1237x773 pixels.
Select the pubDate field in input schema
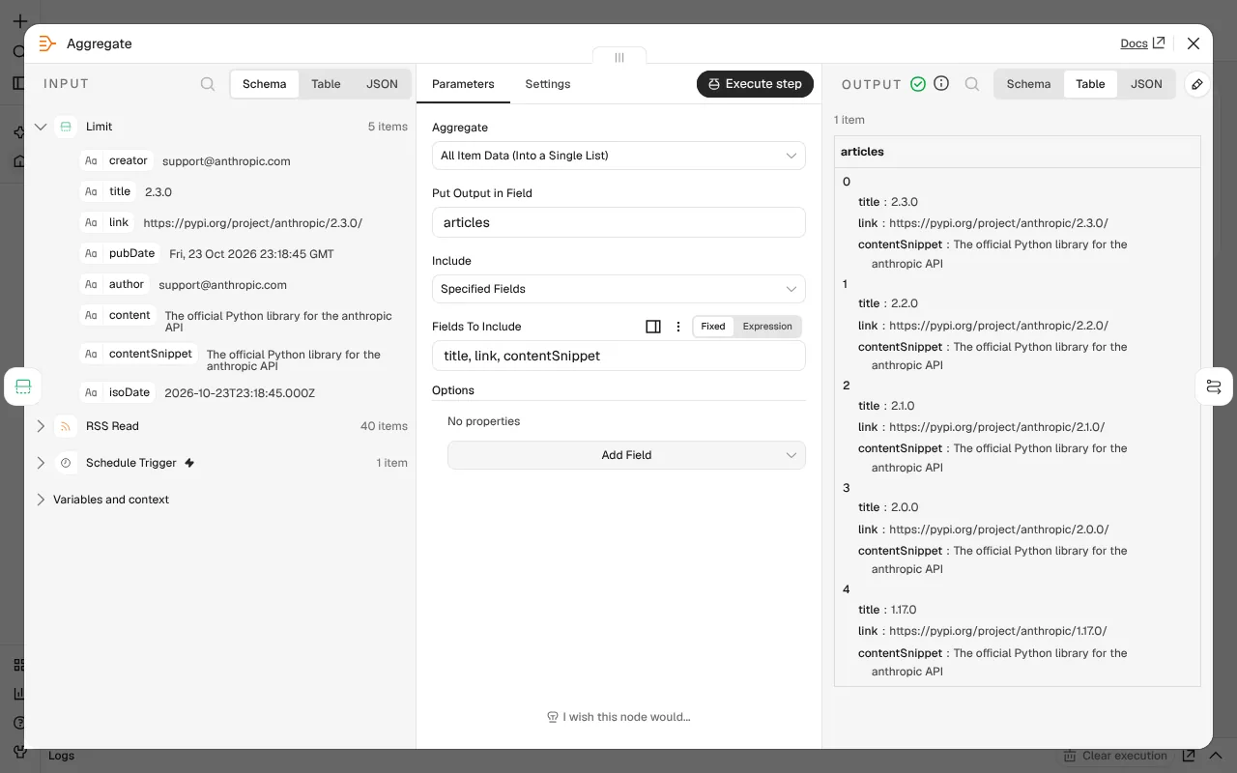pos(121,253)
